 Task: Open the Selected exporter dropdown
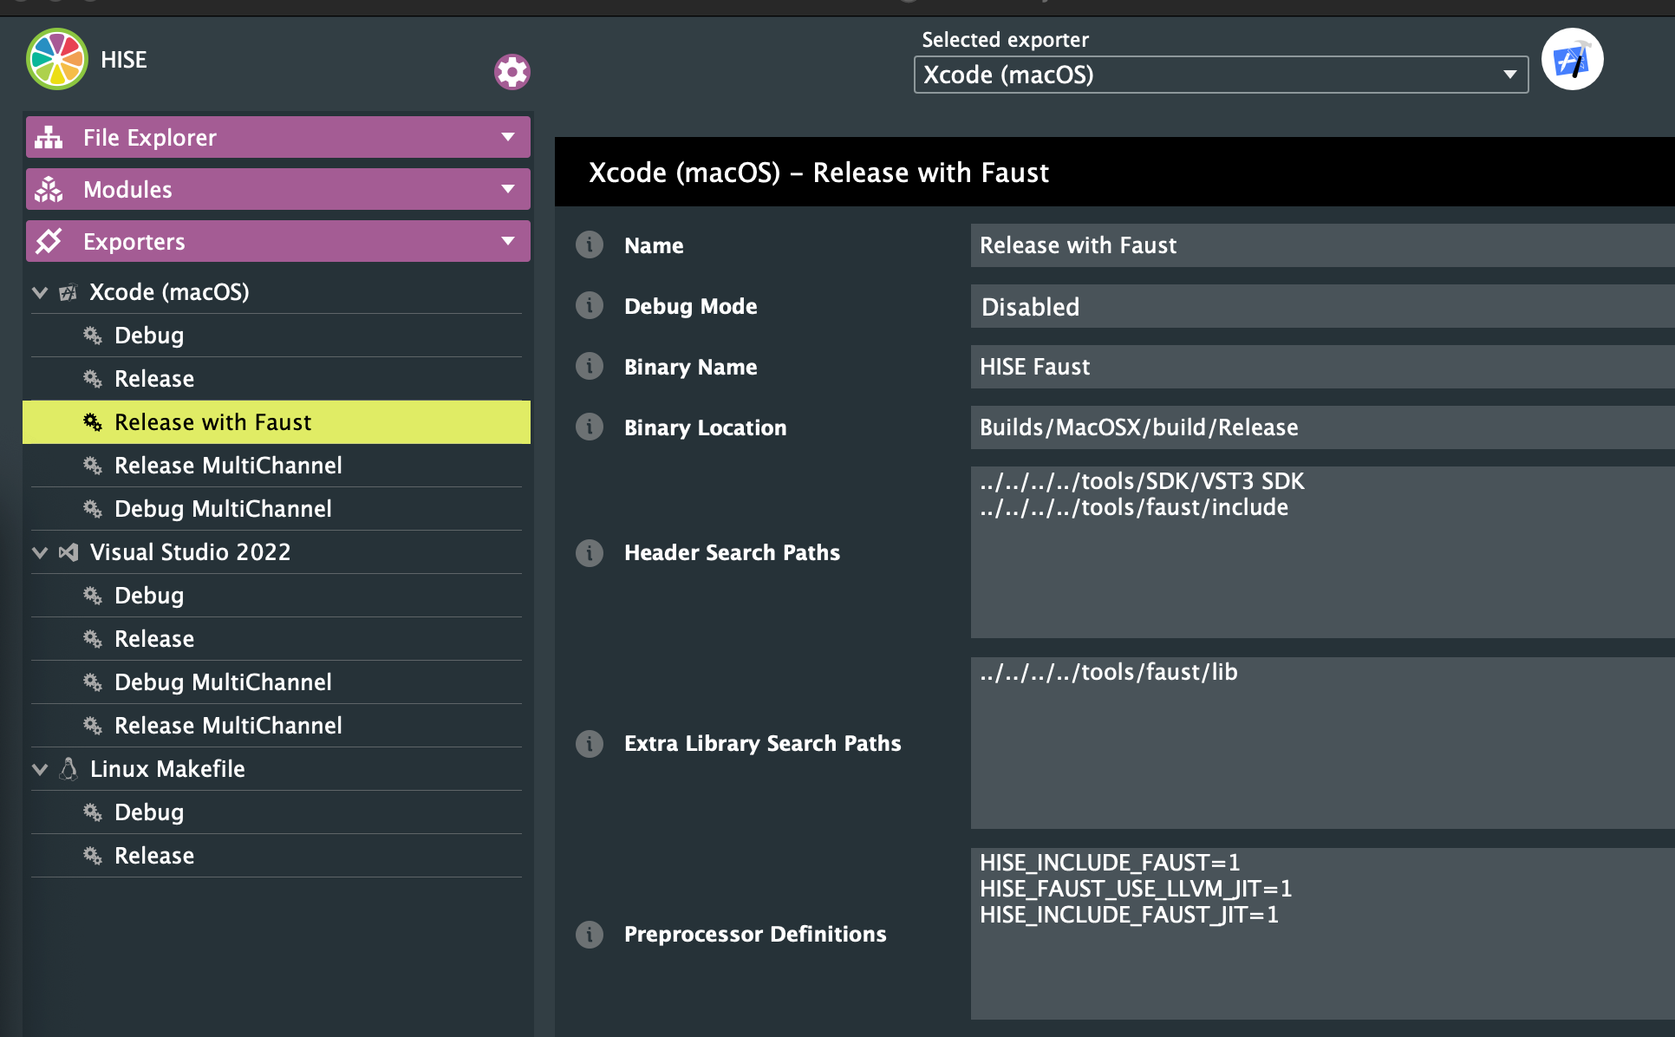click(x=1221, y=75)
